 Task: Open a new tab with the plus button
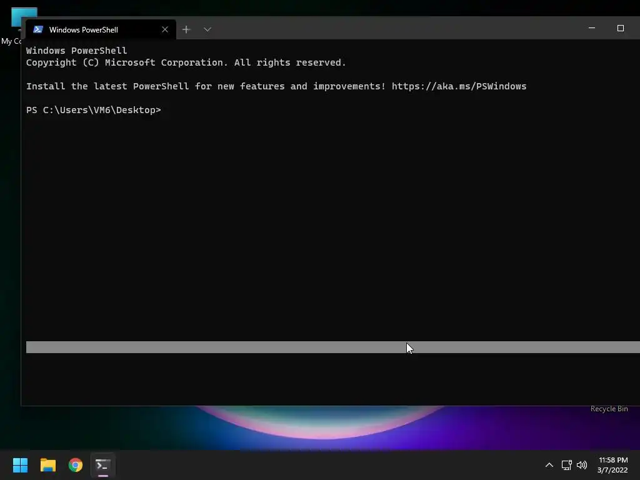coord(186,29)
